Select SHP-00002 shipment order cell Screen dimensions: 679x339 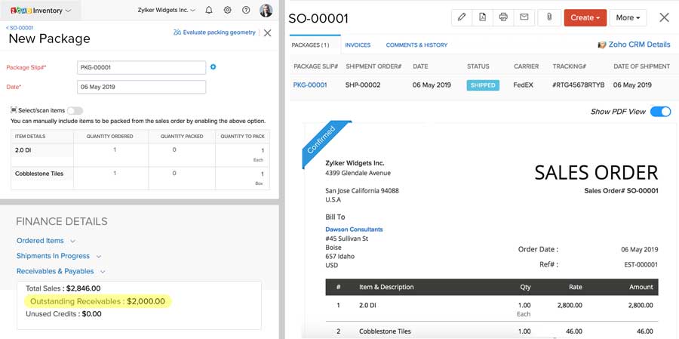click(x=363, y=85)
